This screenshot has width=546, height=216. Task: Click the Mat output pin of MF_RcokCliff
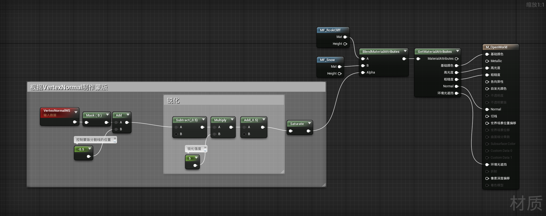(345, 37)
